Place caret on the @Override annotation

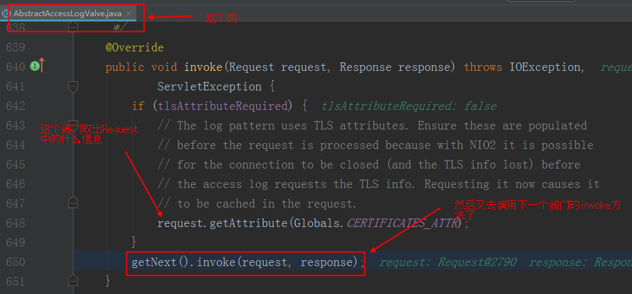point(135,47)
